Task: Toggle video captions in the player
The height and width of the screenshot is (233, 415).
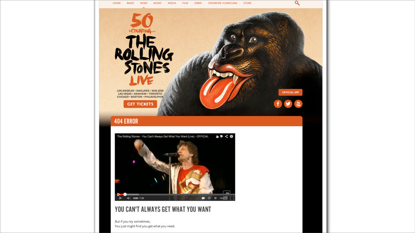Action: [203, 198]
